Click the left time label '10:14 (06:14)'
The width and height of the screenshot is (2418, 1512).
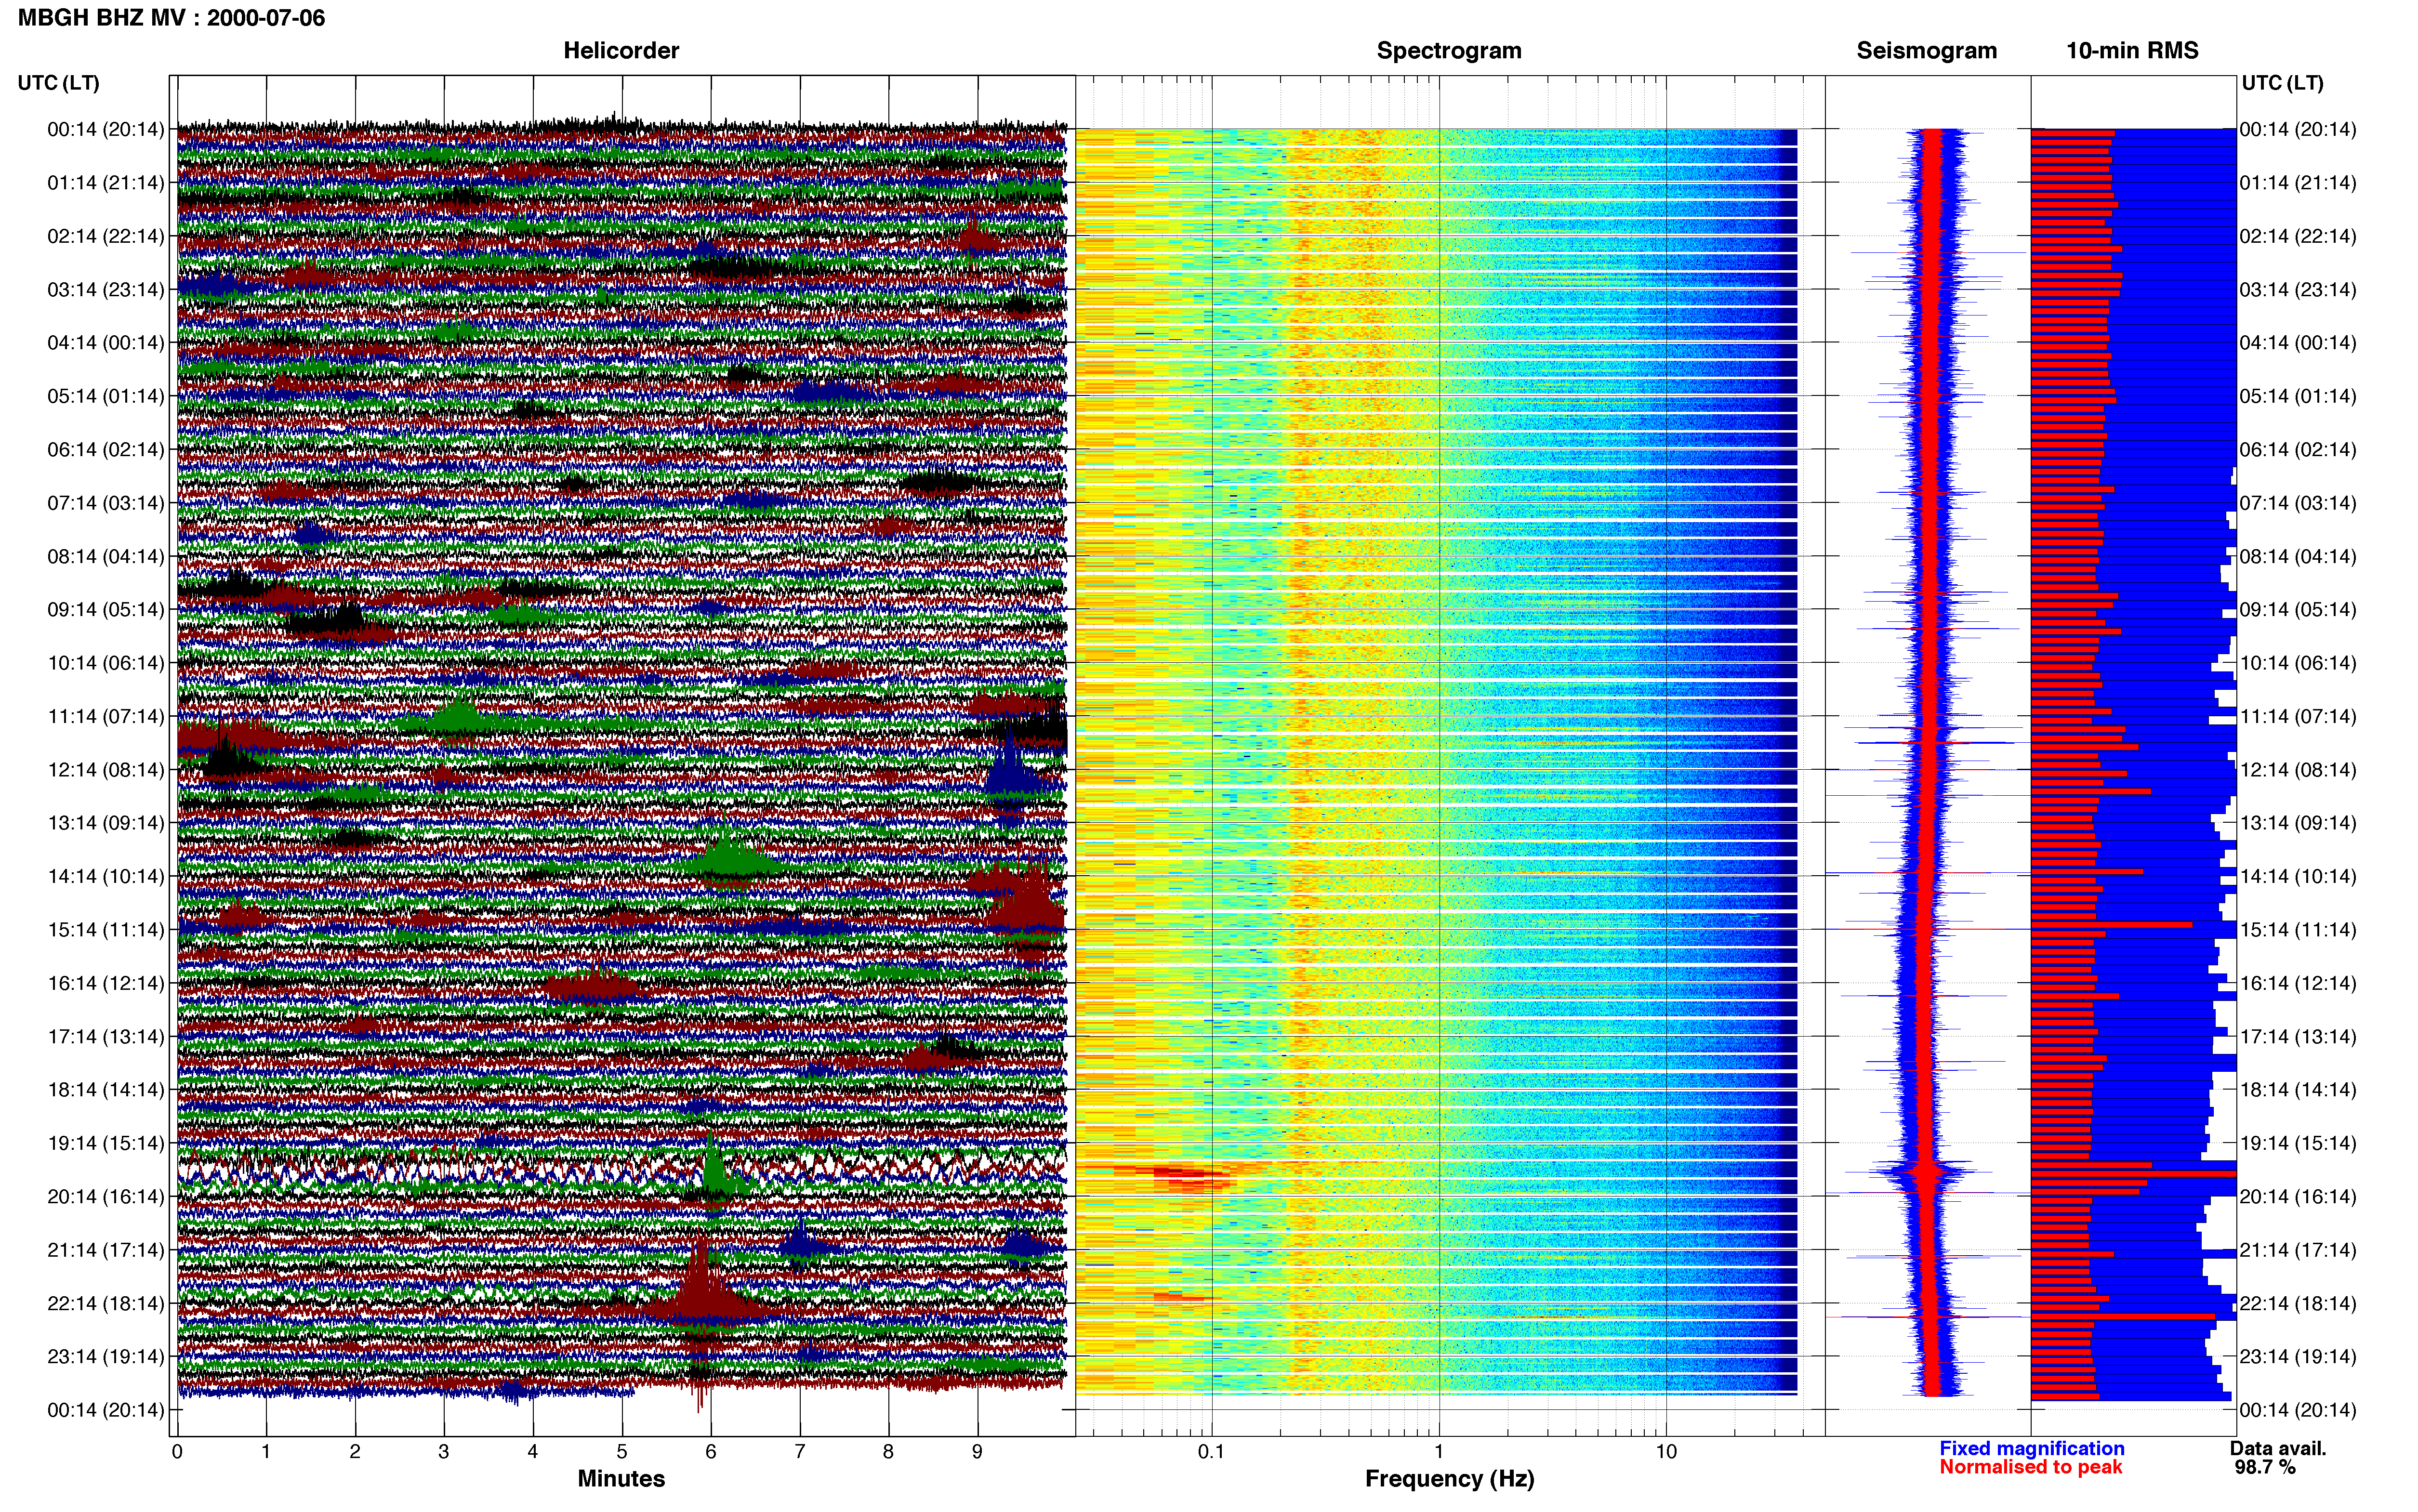coord(106,663)
